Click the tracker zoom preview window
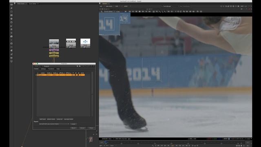Viewport: 261px width, 147px height. tap(109, 24)
